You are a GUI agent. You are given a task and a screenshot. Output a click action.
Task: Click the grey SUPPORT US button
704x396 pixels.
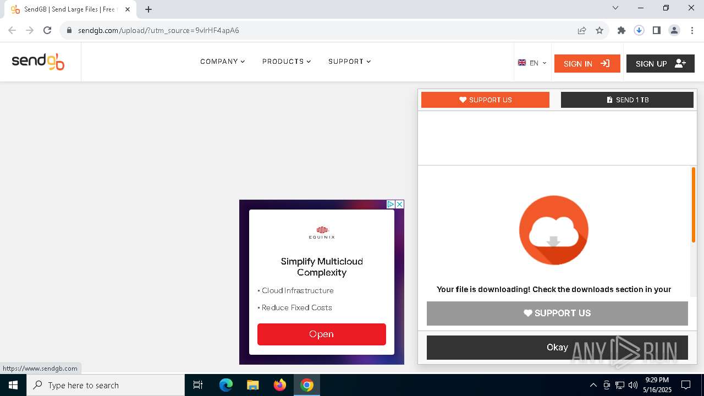point(557,313)
